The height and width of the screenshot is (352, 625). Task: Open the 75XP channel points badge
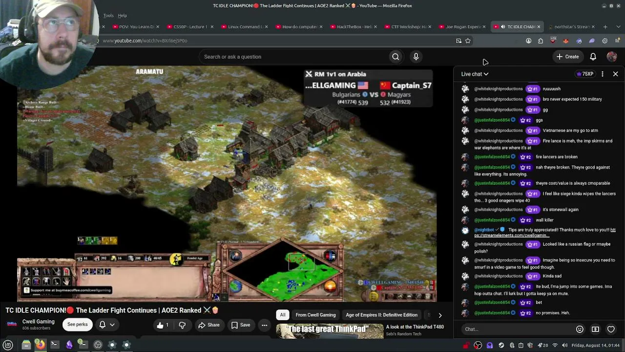pos(585,74)
